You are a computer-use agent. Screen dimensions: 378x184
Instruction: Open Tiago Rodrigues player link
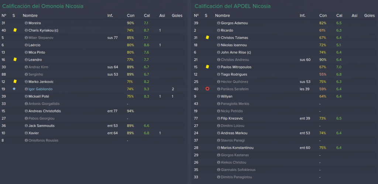[234, 74]
